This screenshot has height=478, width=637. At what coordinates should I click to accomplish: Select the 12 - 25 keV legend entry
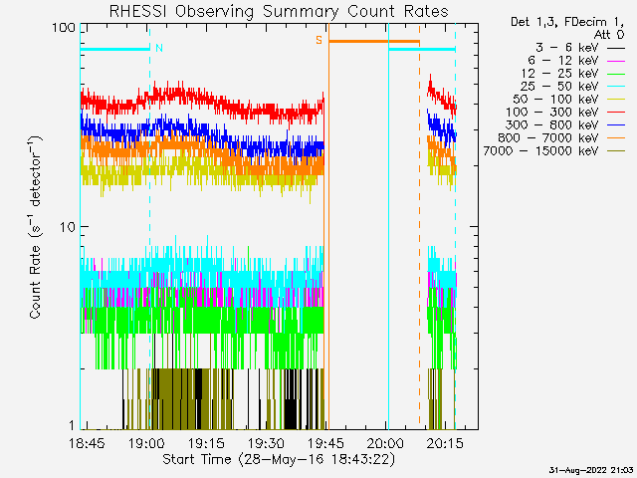point(573,74)
